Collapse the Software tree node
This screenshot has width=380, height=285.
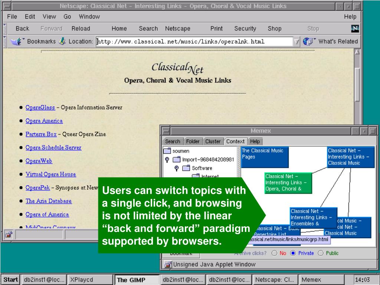click(x=177, y=168)
